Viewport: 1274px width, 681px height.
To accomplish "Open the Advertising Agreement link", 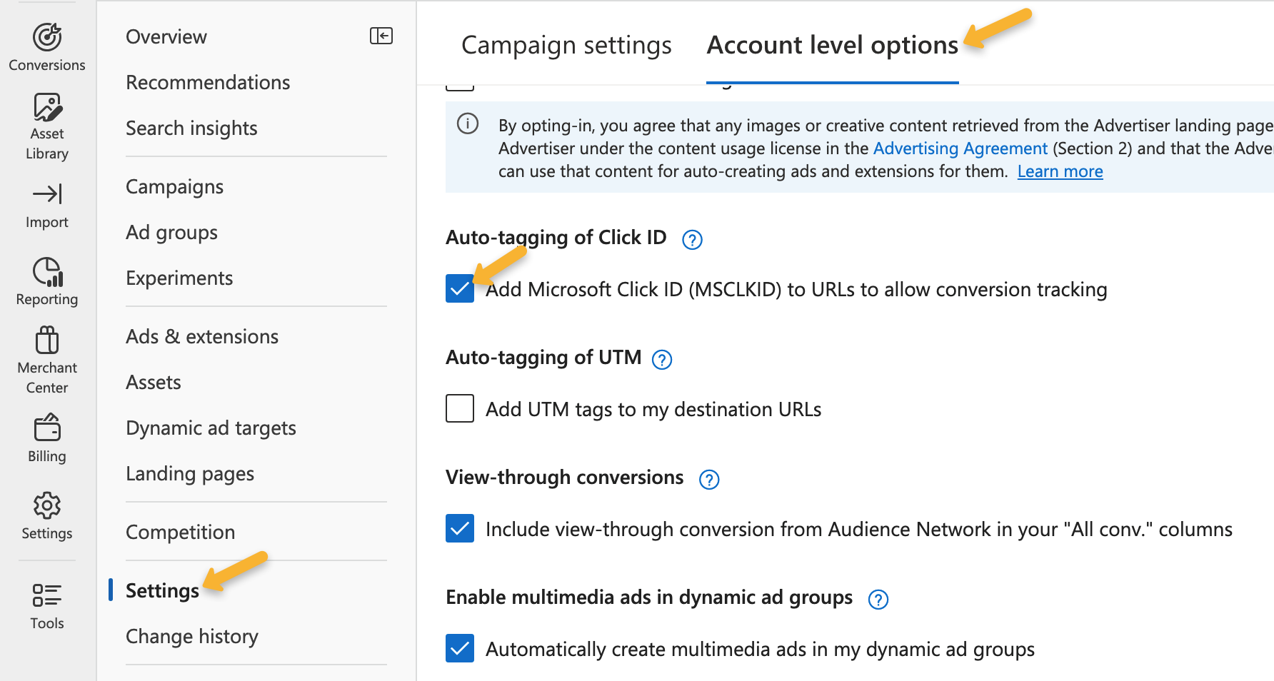I will click(960, 148).
